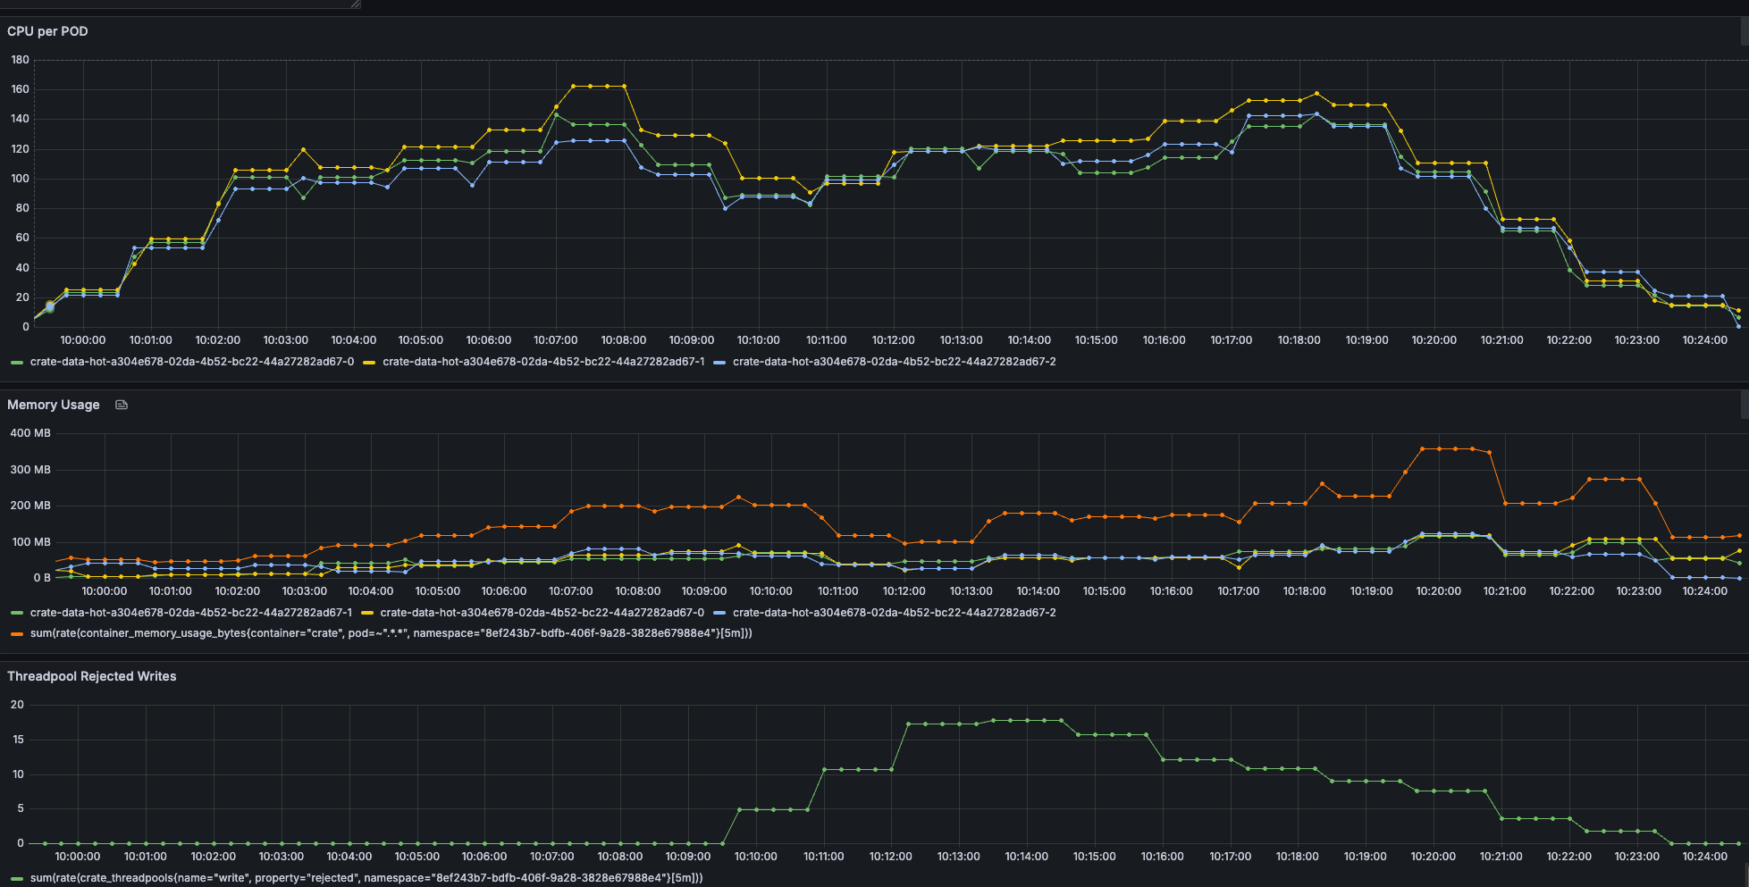This screenshot has height=887, width=1749.
Task: Open yellow color swatch for CPU ad67-1 series
Action: point(368,363)
